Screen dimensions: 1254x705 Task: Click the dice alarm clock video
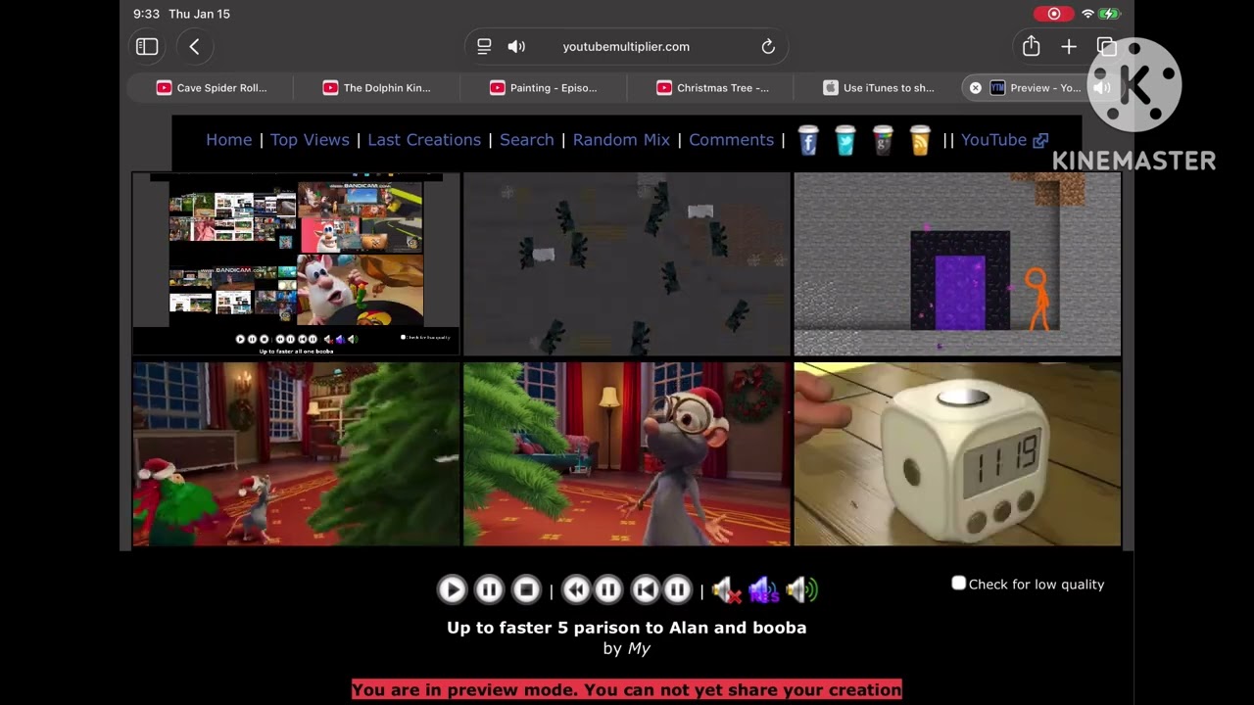[x=957, y=454]
